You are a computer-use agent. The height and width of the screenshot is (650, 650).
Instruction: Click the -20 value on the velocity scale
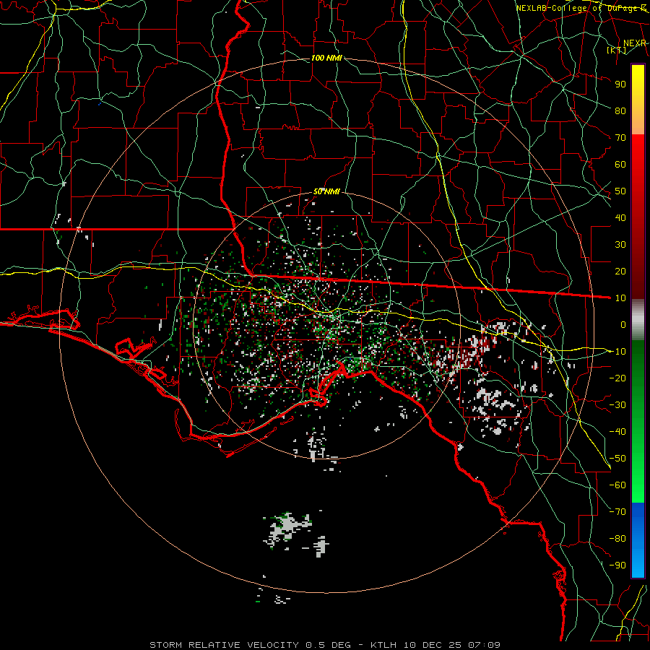pyautogui.click(x=617, y=378)
